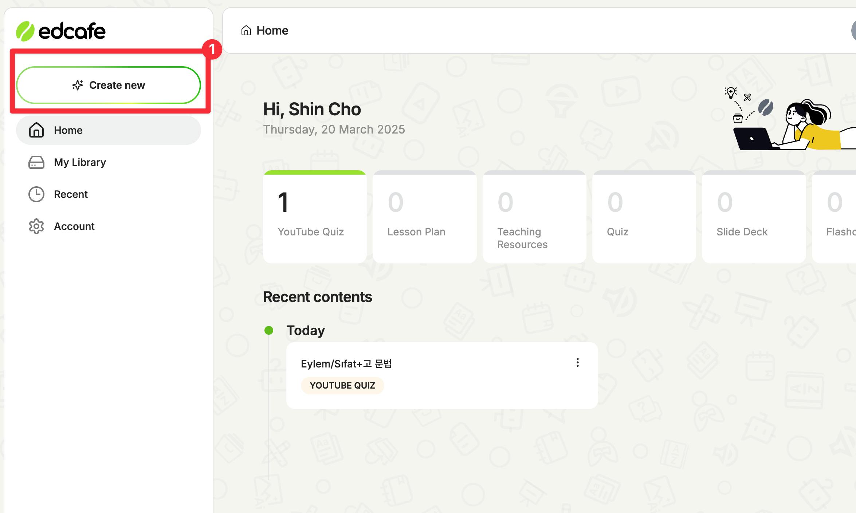
Task: Select the Quiz count card
Action: click(644, 217)
